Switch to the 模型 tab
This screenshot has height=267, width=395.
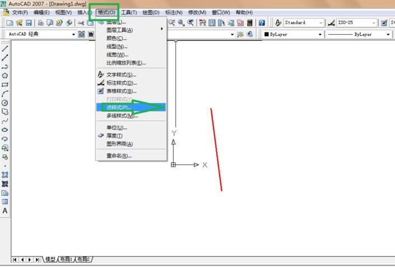50,259
